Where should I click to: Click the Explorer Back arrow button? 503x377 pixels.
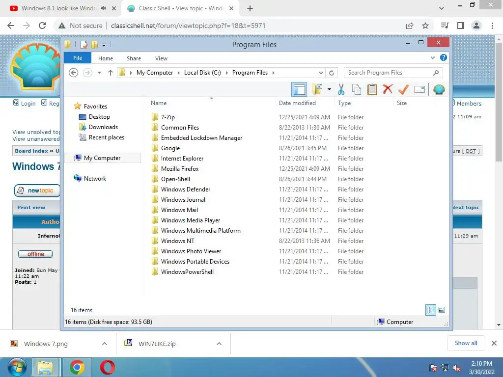[x=74, y=73]
